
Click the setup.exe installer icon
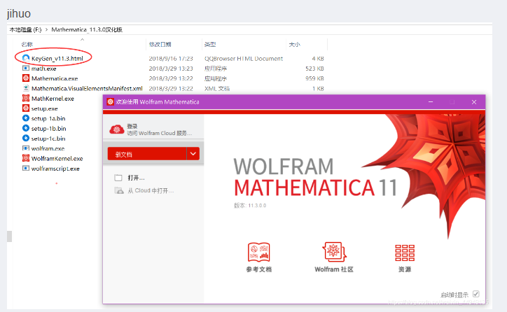click(x=25, y=108)
